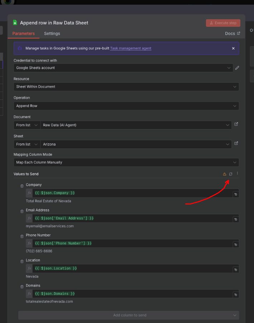
Task: Click the reset icon beside the Company expression
Action: [236, 194]
